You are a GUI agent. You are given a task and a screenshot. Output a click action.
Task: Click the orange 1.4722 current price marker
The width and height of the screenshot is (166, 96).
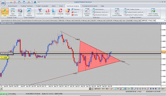coord(163,52)
